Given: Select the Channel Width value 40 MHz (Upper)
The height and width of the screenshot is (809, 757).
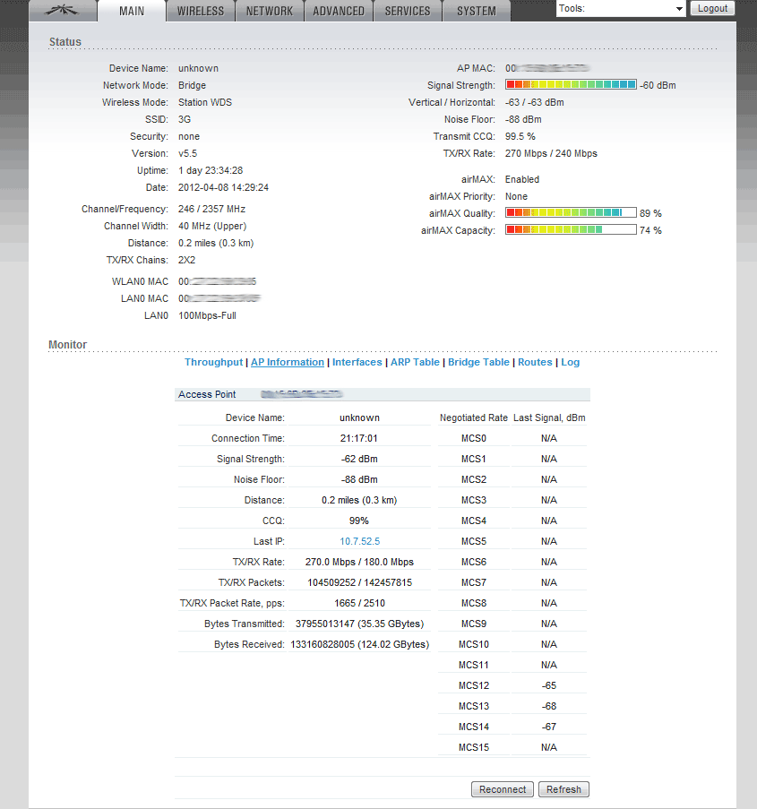Looking at the screenshot, I should click(212, 226).
